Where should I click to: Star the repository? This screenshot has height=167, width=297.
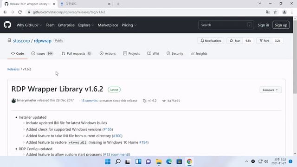[235, 41]
